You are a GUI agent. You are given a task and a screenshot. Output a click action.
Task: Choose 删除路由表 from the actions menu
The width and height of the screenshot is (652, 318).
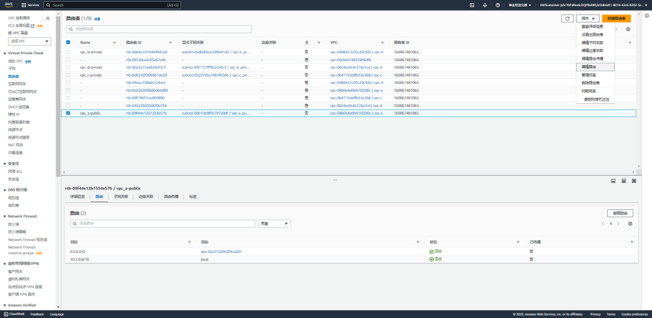(595, 83)
